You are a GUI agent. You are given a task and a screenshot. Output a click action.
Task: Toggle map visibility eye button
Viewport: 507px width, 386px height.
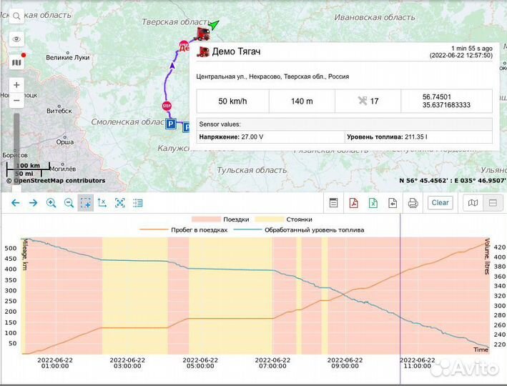(16, 39)
